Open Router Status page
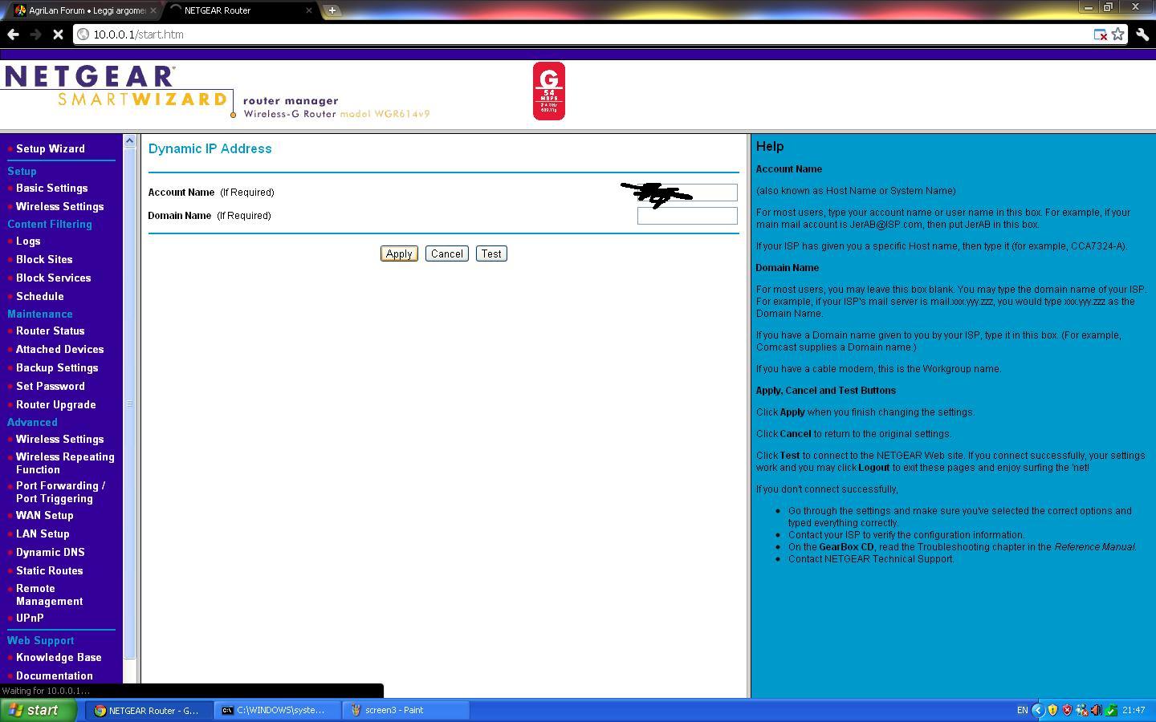 click(x=50, y=331)
